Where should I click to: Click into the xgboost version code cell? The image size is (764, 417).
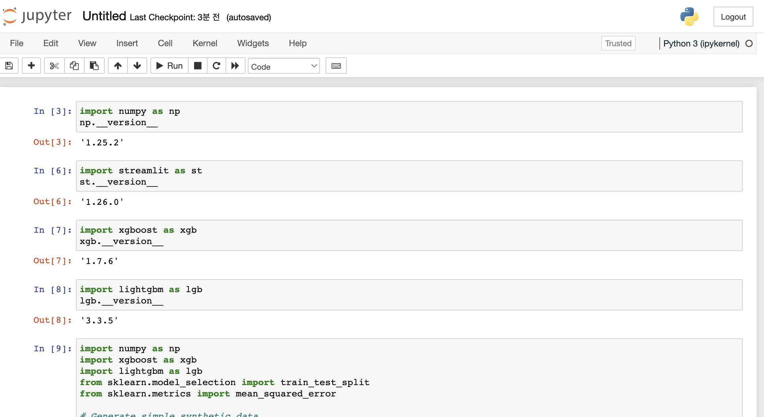[x=409, y=235]
